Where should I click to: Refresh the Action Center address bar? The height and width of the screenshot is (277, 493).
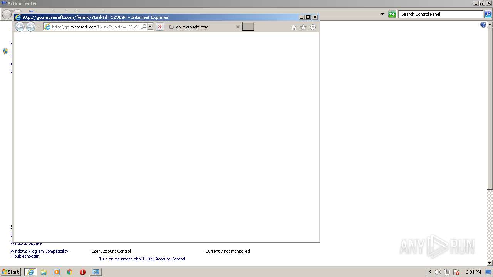pyautogui.click(x=392, y=14)
